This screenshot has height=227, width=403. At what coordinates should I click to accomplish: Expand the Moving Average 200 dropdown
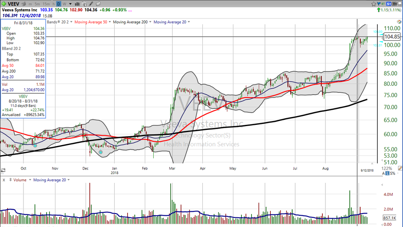click(x=150, y=22)
